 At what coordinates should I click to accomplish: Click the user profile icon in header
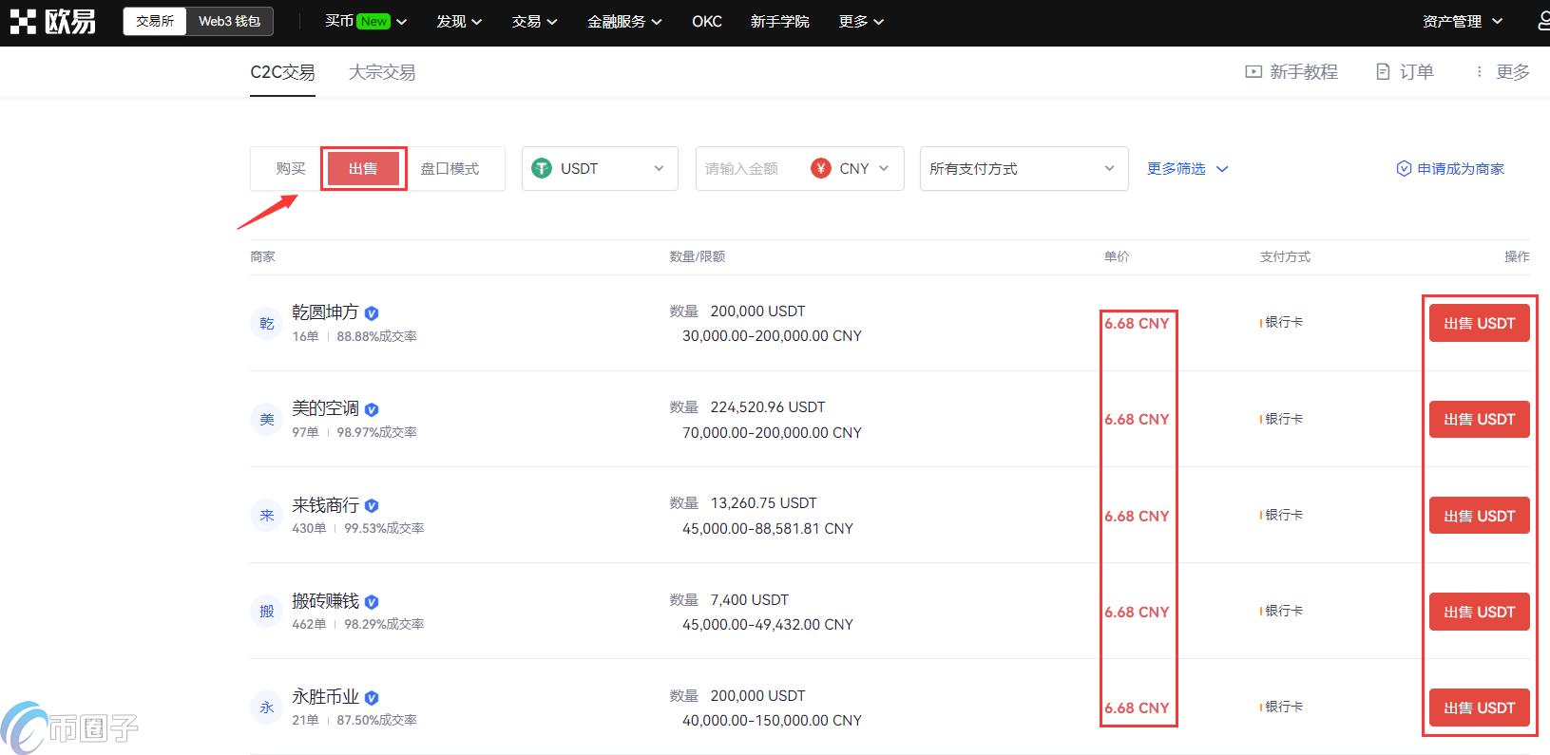[x=1542, y=21]
